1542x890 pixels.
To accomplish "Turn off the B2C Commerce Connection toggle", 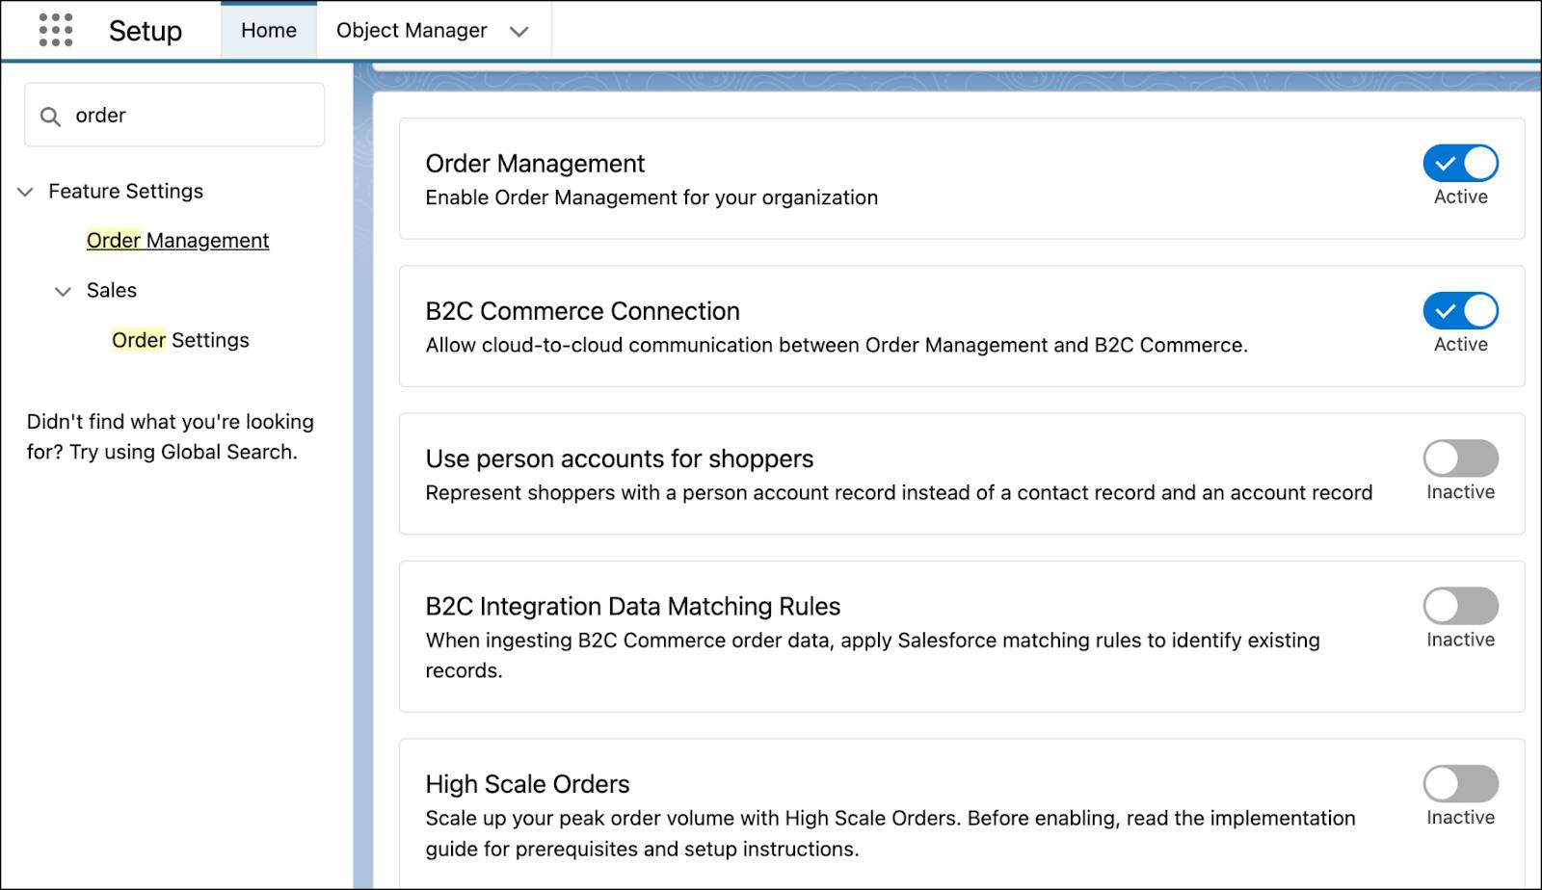I will (x=1460, y=311).
